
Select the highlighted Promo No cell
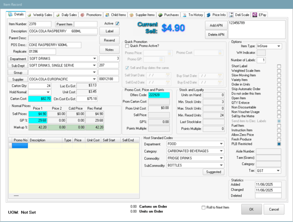20,145
